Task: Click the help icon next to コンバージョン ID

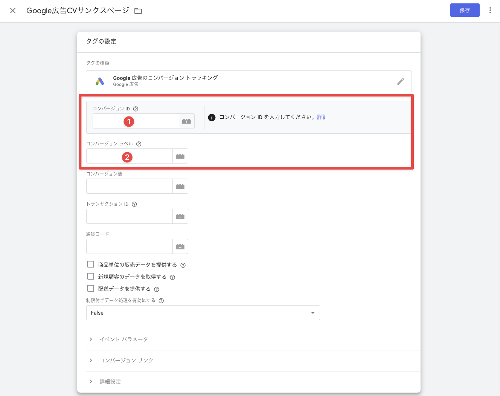Action: coord(136,109)
